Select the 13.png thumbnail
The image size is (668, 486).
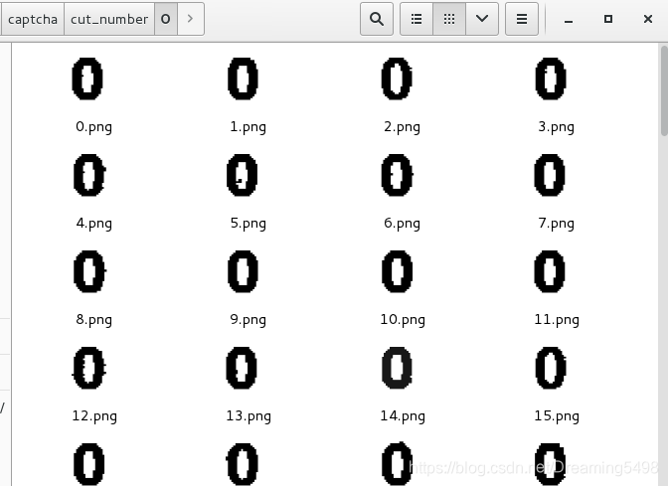(x=242, y=368)
